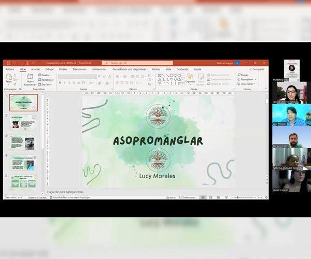Screen dimensions: 311x259
Task: Open the Sección dropdown
Action: (x=45, y=84)
